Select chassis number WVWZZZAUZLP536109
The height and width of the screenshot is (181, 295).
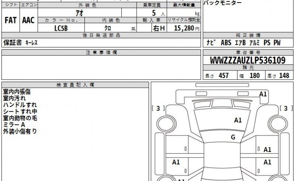(248, 60)
